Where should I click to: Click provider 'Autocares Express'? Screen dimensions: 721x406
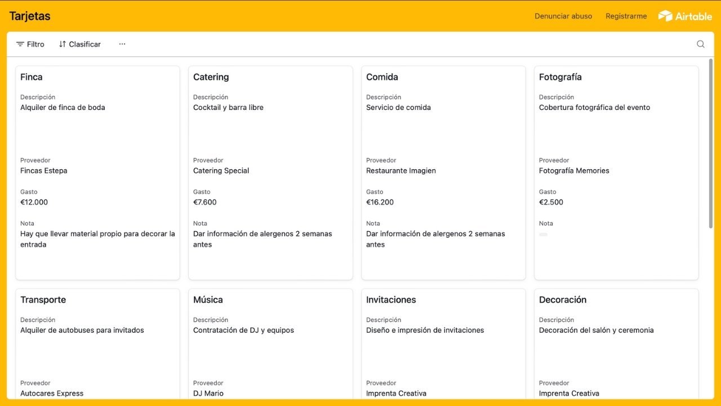tap(52, 394)
